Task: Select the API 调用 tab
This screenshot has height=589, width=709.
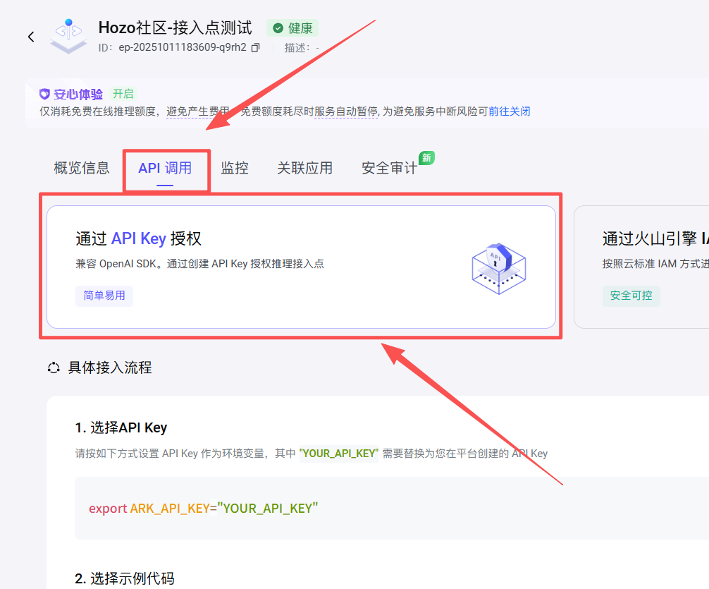Action: coord(166,167)
